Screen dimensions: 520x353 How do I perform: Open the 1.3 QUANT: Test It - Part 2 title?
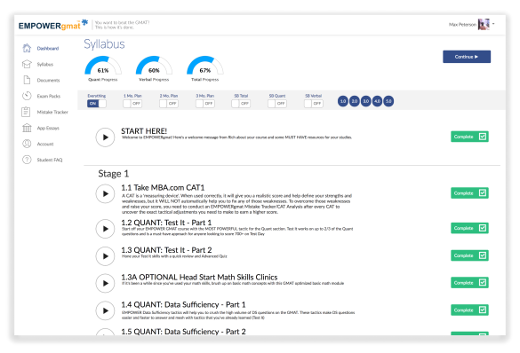(x=166, y=250)
